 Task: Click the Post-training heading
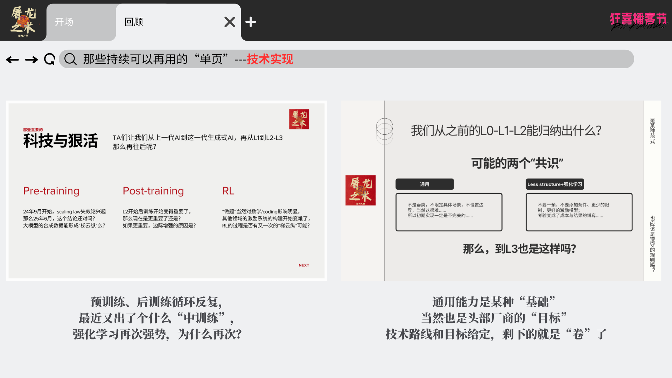click(153, 191)
